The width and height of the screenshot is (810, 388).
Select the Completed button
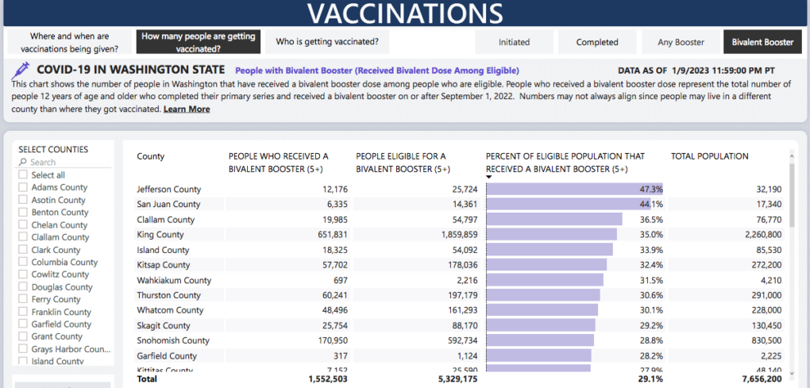597,43
